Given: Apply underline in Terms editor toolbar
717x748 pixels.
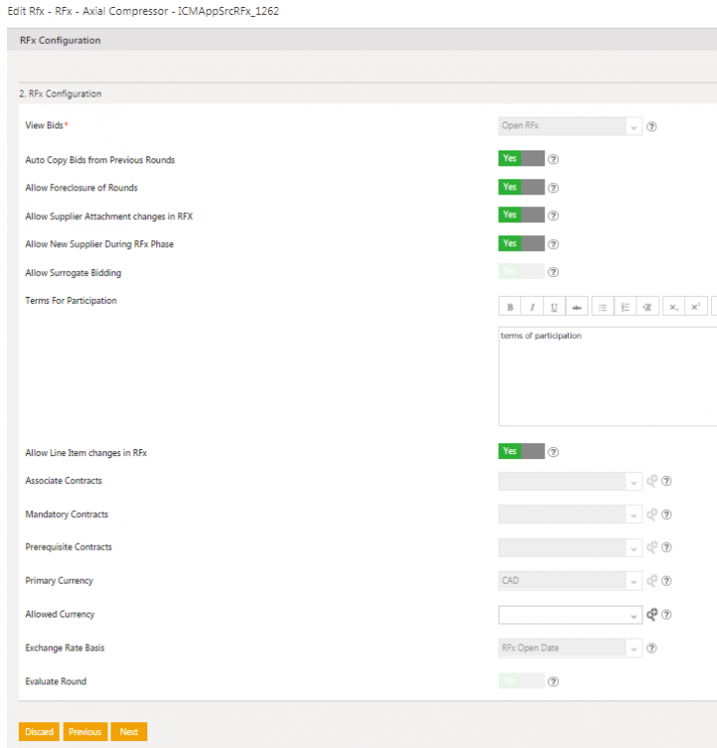Looking at the screenshot, I should (554, 307).
